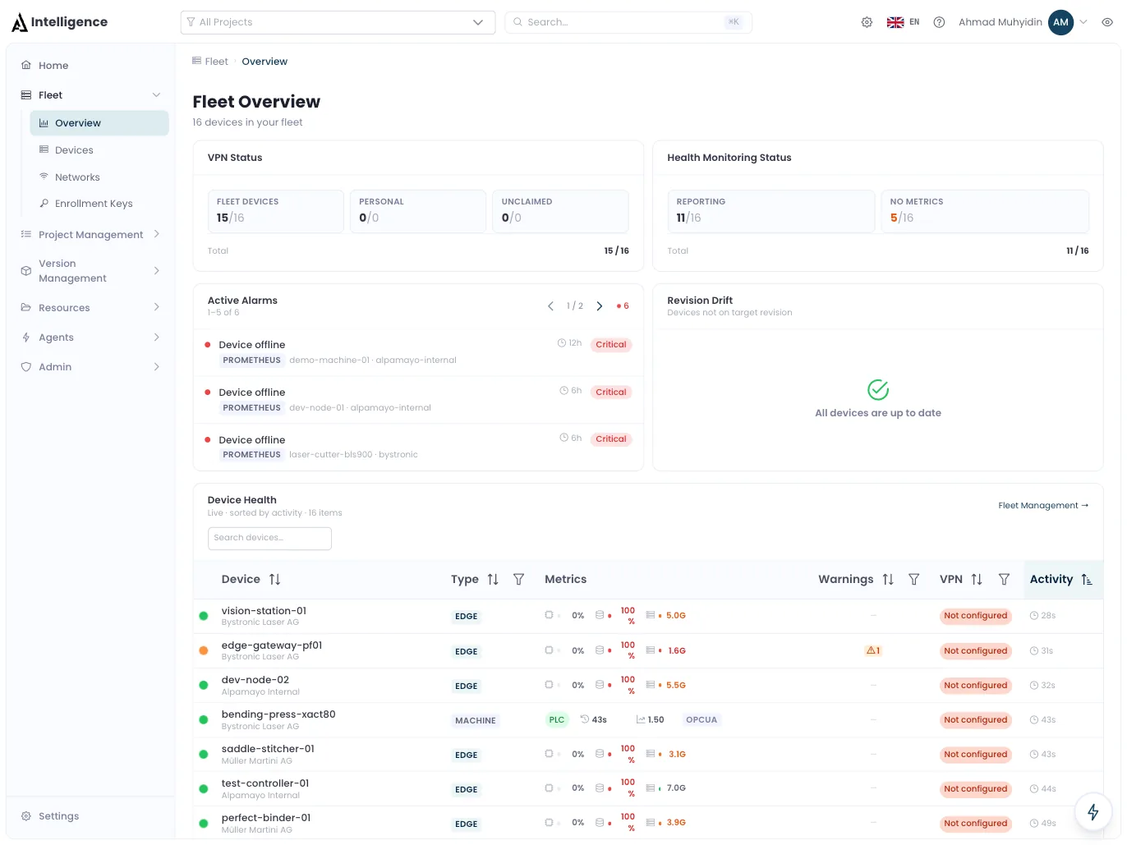The height and width of the screenshot is (845, 1127).
Task: Expand Version Management section
Action: click(90, 271)
